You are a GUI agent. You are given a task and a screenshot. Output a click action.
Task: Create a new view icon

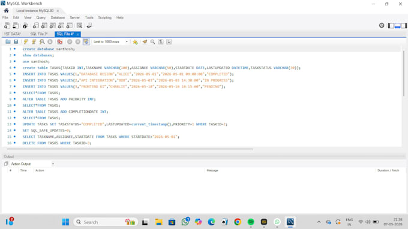(x=53, y=25)
